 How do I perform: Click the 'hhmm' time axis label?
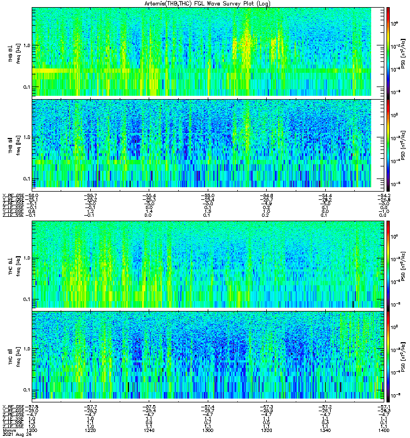coord(9,431)
